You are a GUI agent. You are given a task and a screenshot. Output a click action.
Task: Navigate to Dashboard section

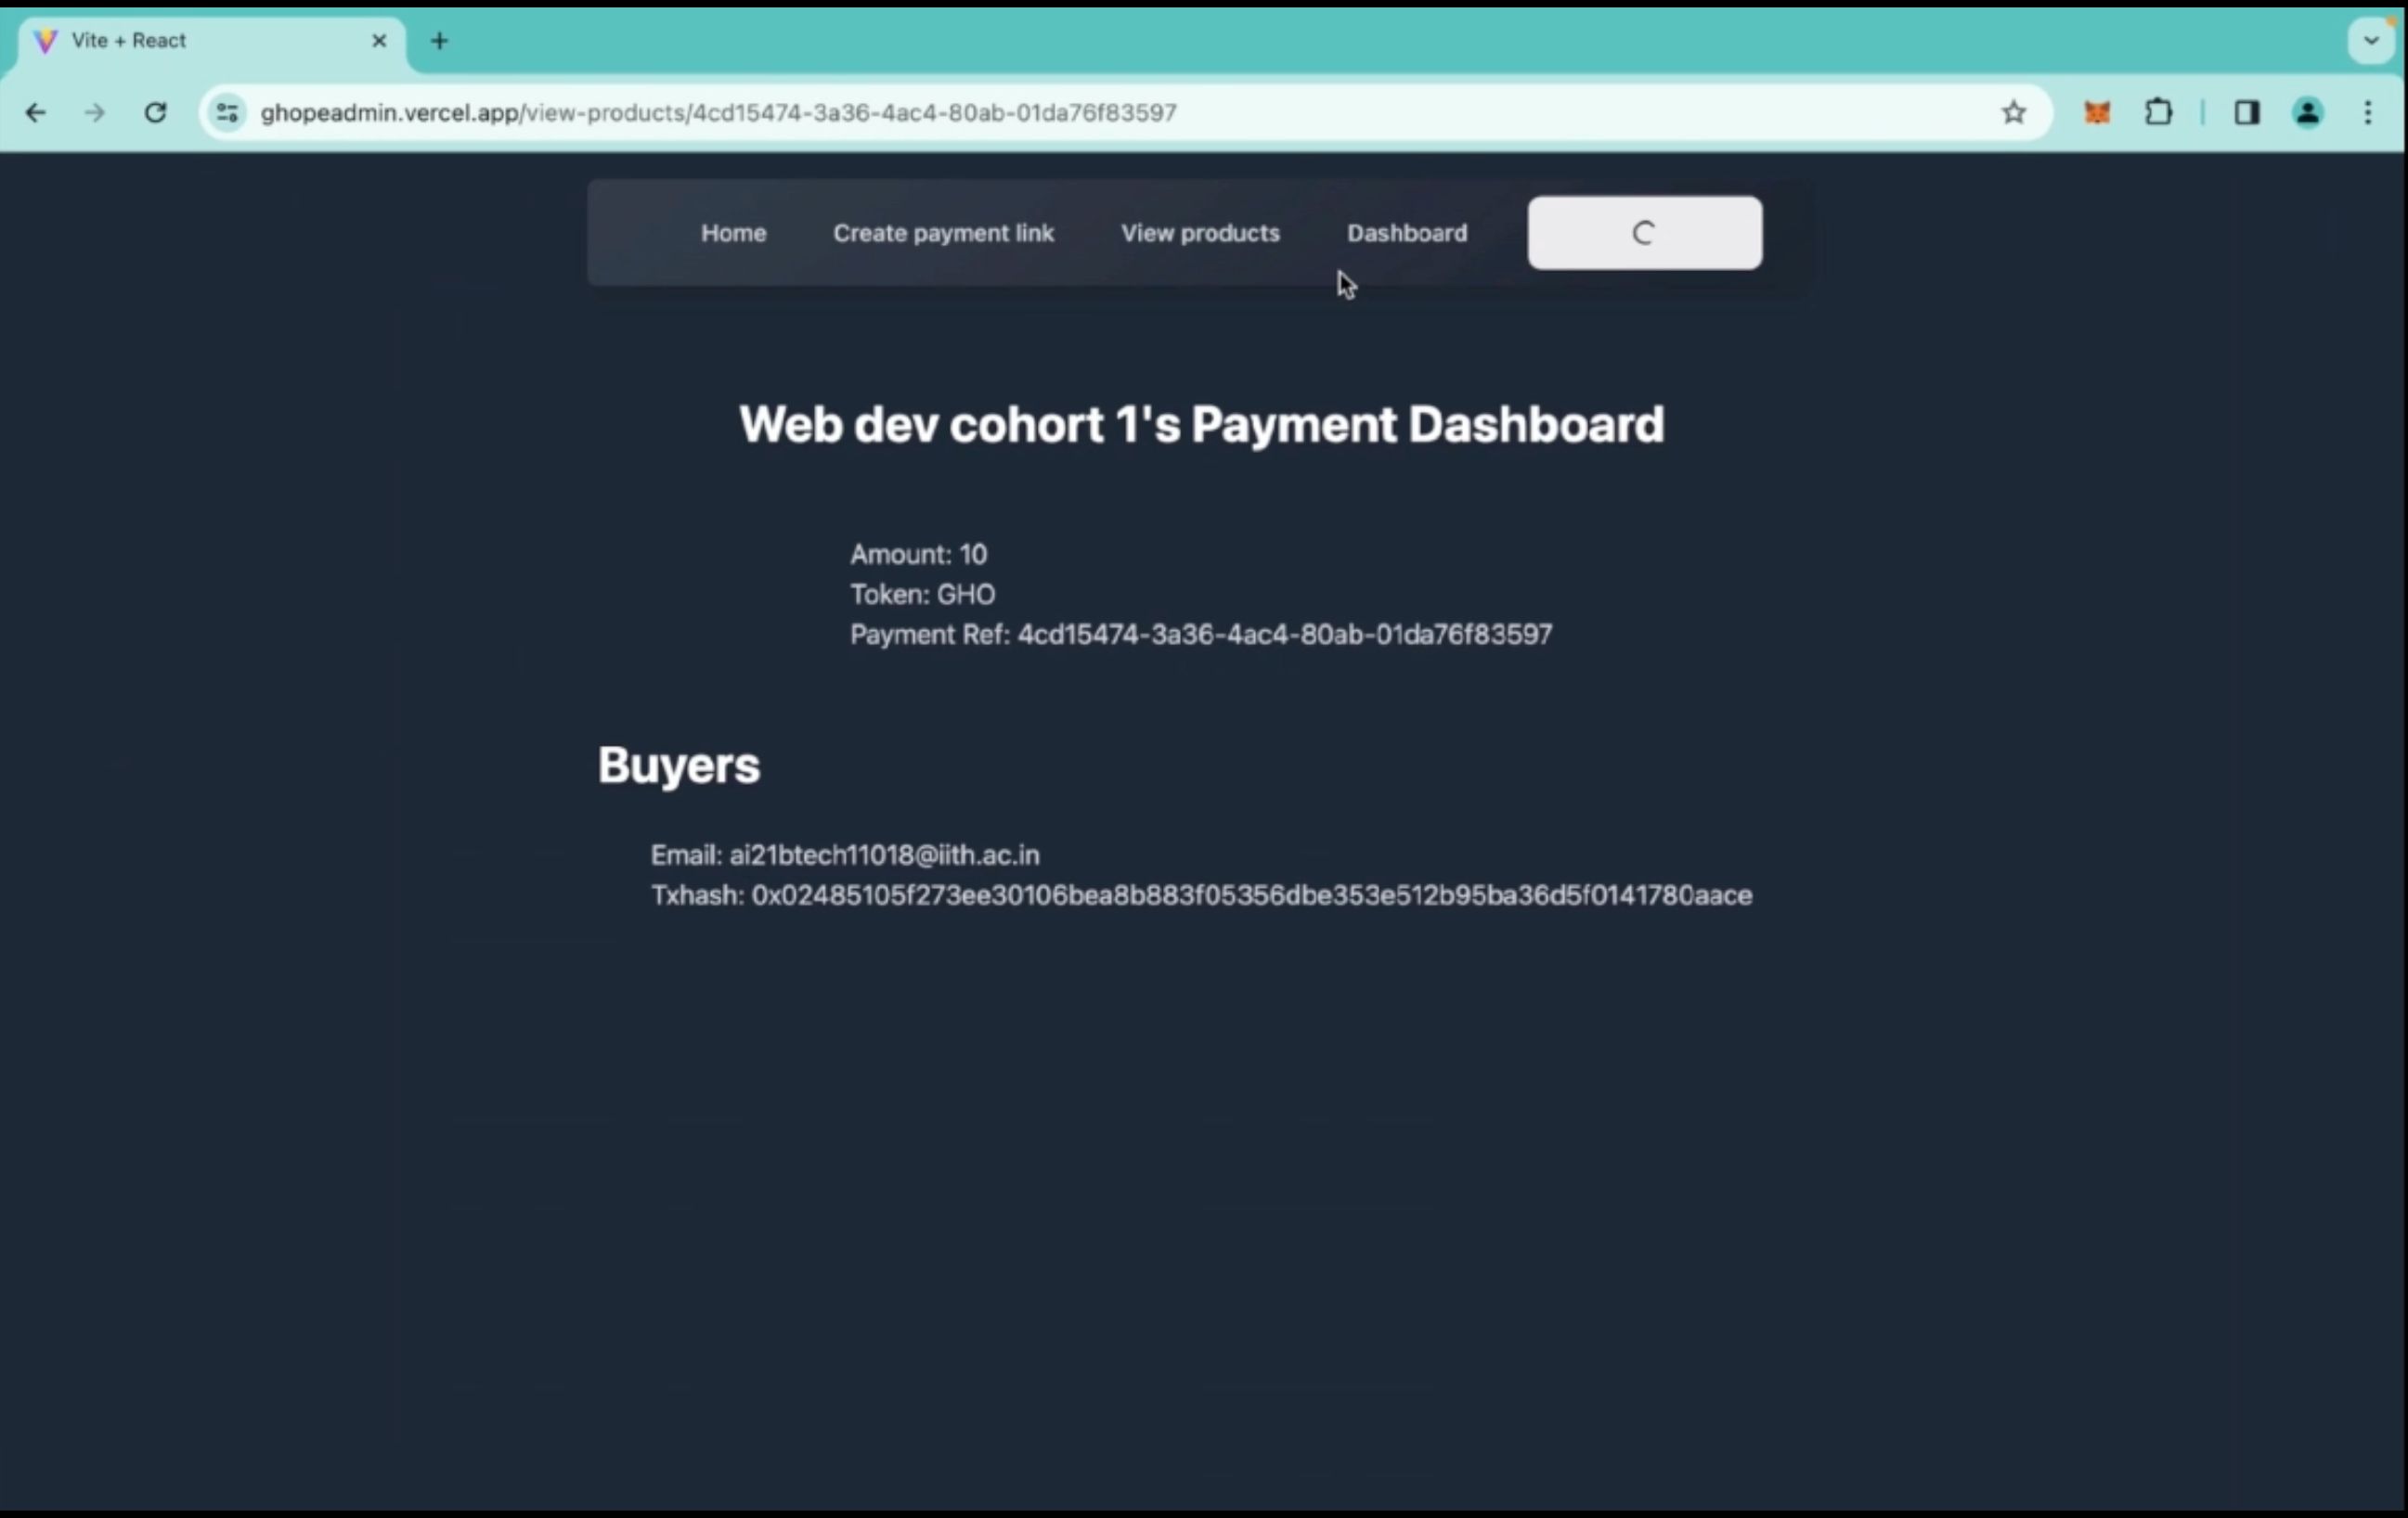(1407, 233)
